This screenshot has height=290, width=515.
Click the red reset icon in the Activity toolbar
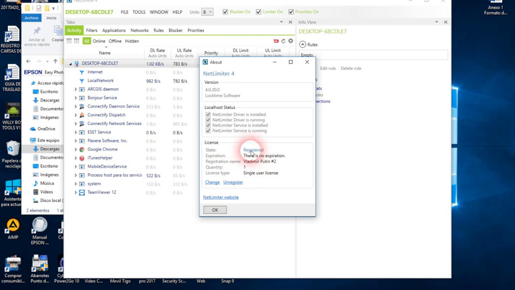point(276,41)
